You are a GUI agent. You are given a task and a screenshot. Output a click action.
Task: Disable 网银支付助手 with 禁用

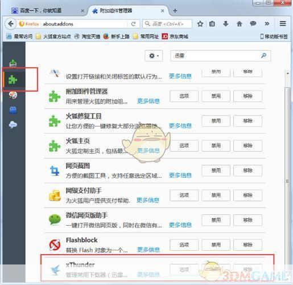(216, 195)
